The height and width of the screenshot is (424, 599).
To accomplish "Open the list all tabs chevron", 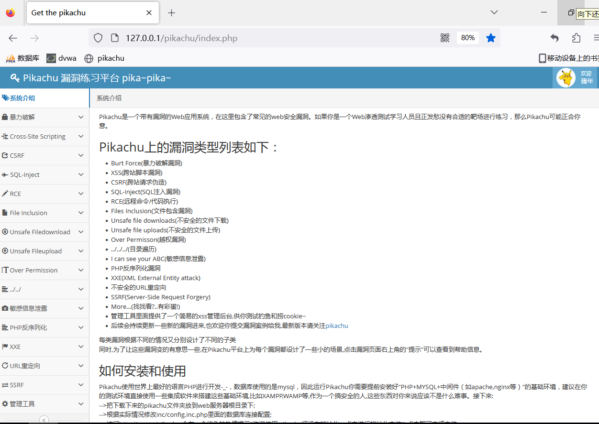I will tap(494, 12).
